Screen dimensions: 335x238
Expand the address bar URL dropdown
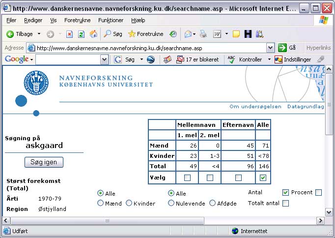tap(270, 48)
